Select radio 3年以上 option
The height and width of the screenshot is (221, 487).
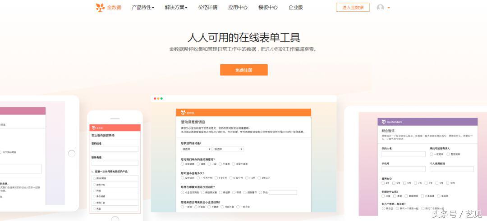click(x=259, y=178)
